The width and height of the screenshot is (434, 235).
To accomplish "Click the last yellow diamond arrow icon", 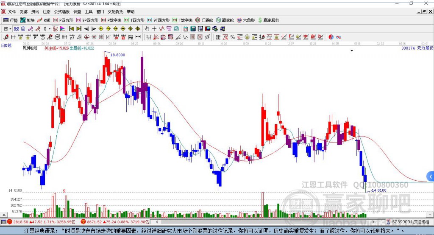I will point(138,29).
